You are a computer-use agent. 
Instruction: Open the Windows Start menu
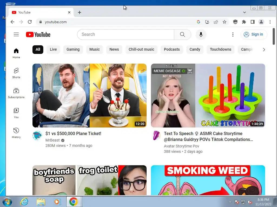[x=7, y=202]
